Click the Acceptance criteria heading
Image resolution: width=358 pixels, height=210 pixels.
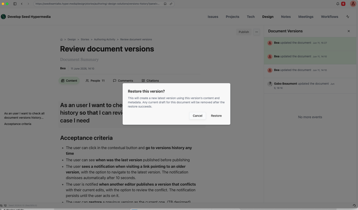click(86, 138)
